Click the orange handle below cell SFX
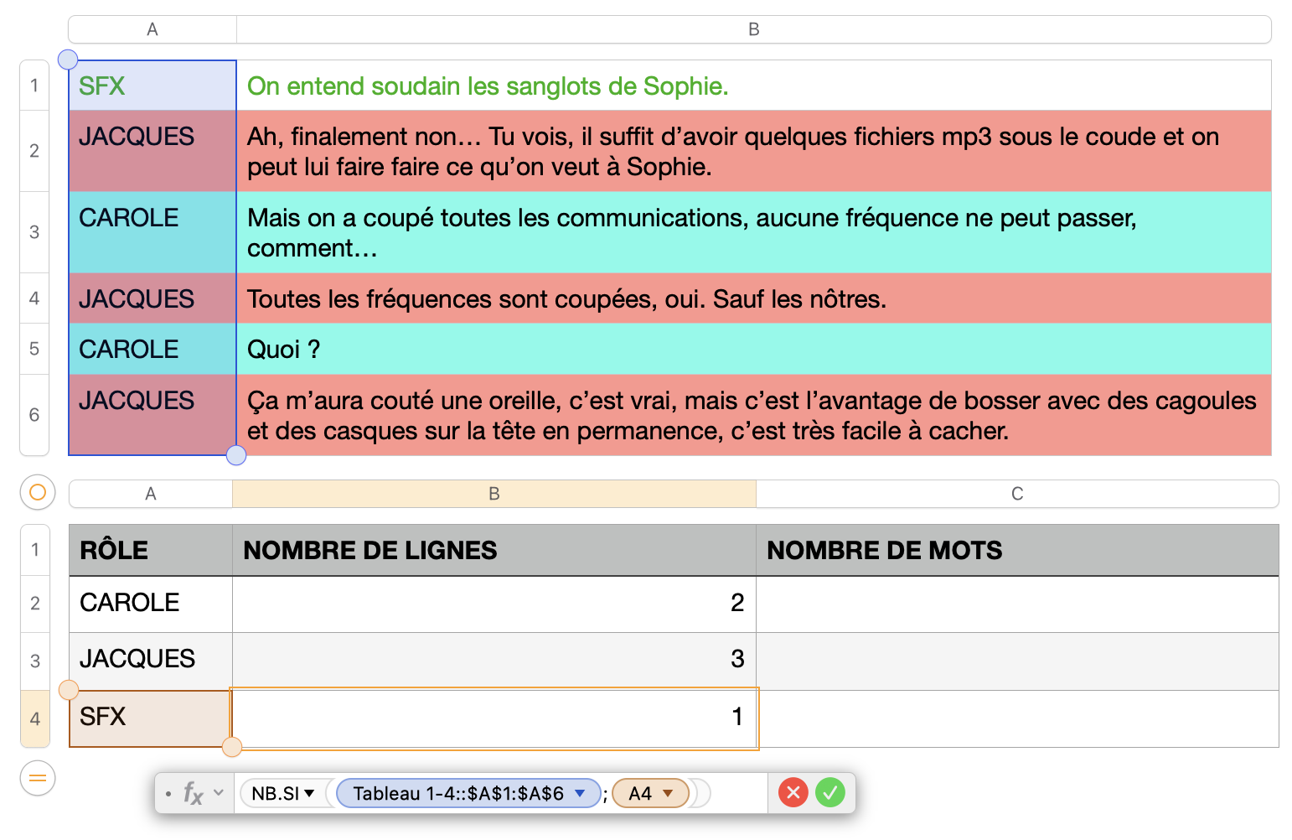1292x840 pixels. (232, 746)
